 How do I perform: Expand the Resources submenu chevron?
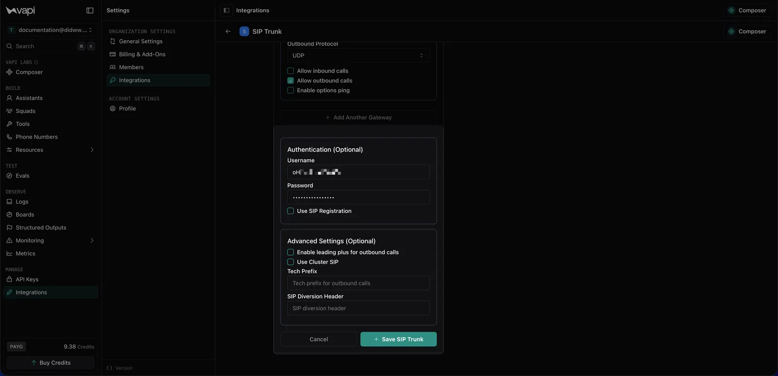(92, 150)
